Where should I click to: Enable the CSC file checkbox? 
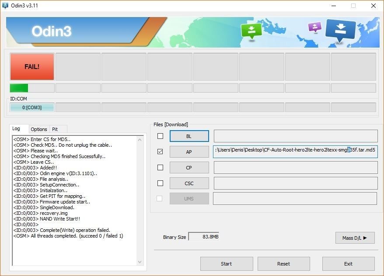(x=160, y=183)
